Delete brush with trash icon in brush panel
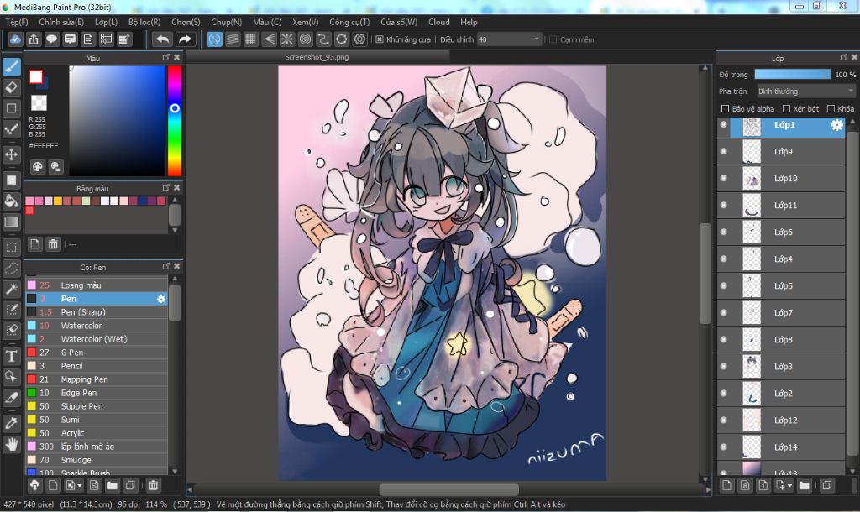 pos(154,485)
